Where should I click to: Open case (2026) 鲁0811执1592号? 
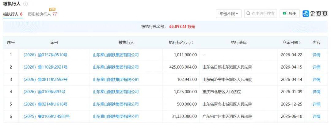point(45,80)
